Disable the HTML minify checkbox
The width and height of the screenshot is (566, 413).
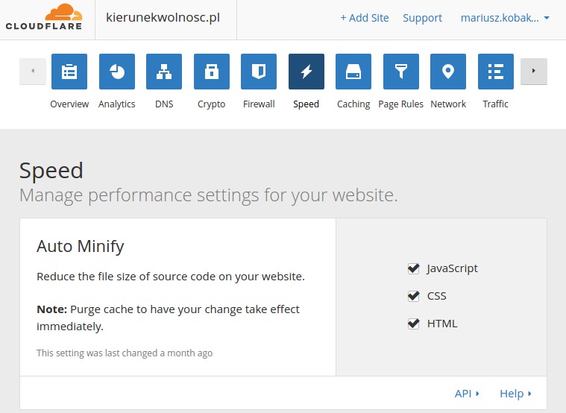click(x=413, y=324)
